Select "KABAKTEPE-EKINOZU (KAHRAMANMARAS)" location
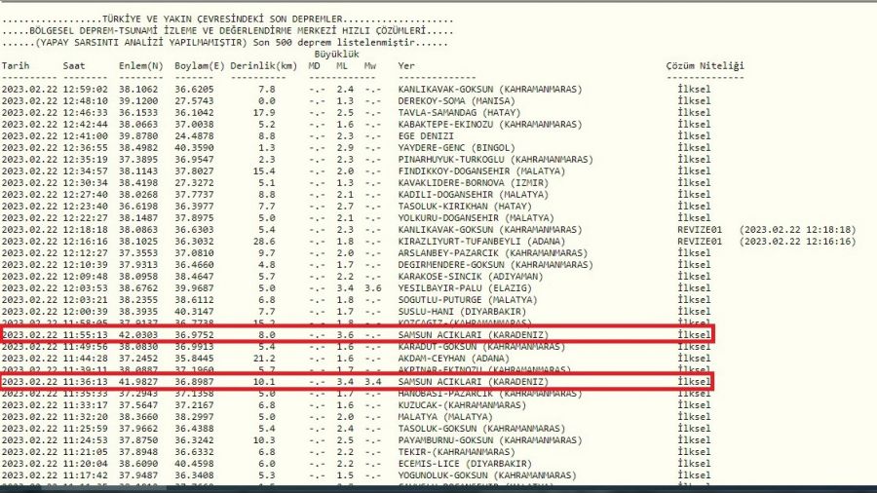 490,125
